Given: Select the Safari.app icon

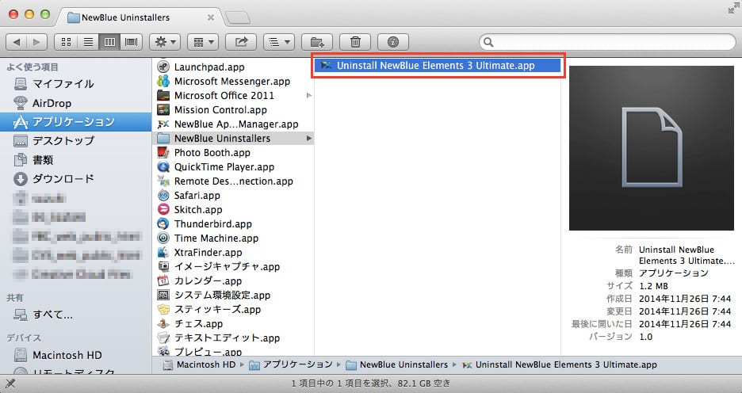Looking at the screenshot, I should 163,195.
